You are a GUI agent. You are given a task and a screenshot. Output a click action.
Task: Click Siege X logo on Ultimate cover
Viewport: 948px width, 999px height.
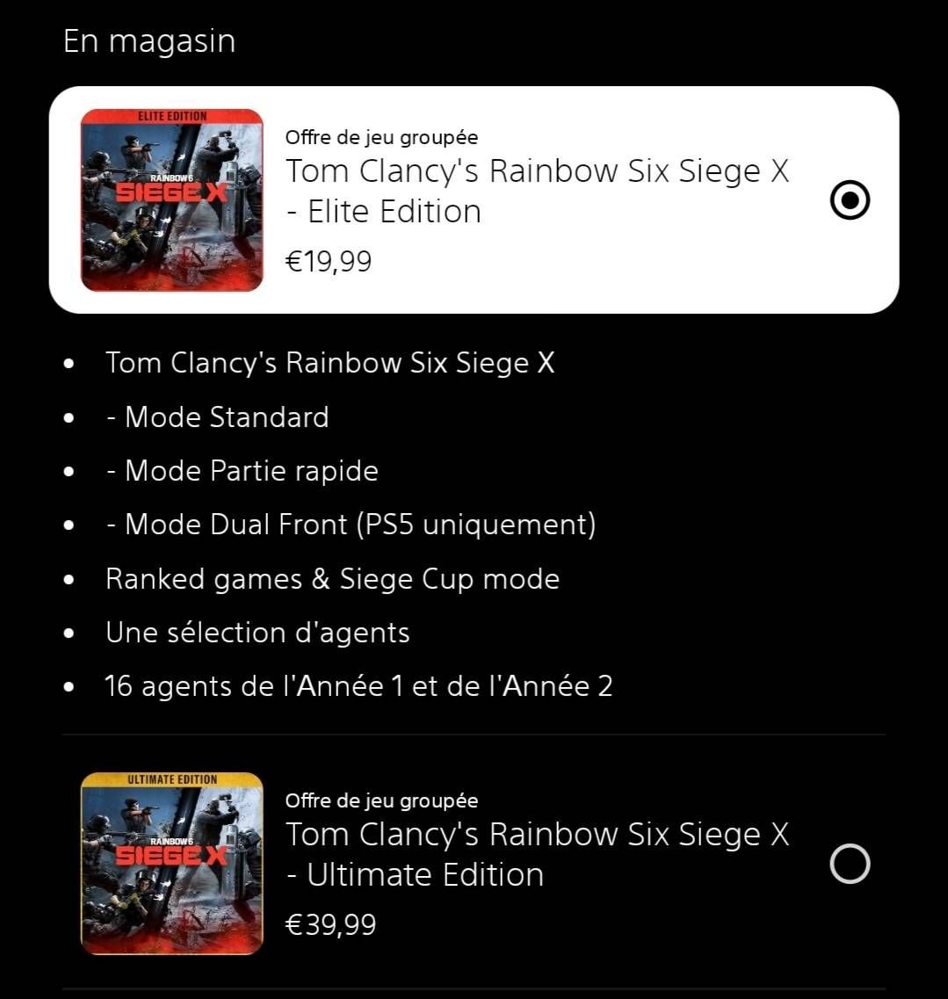[170, 853]
